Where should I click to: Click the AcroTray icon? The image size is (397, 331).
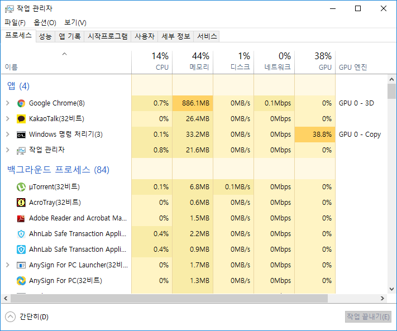[21, 203]
